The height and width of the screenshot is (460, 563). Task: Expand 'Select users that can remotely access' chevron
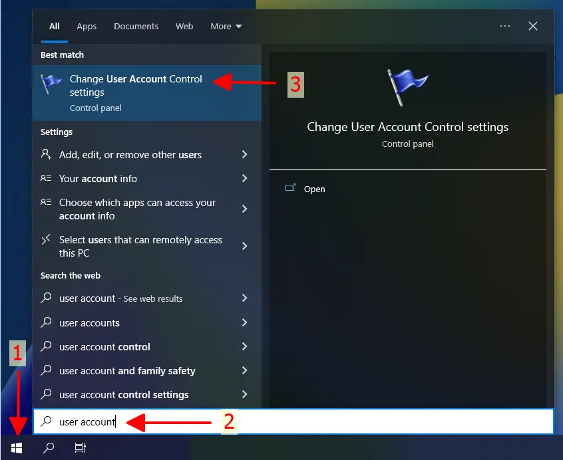[x=244, y=246]
